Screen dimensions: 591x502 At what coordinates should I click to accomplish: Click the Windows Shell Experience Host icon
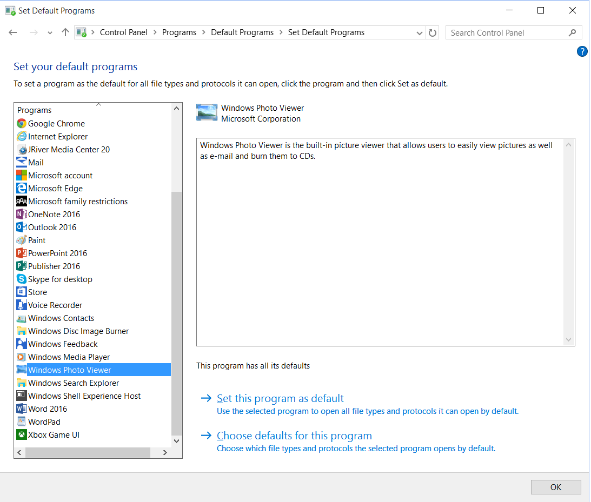click(x=22, y=396)
